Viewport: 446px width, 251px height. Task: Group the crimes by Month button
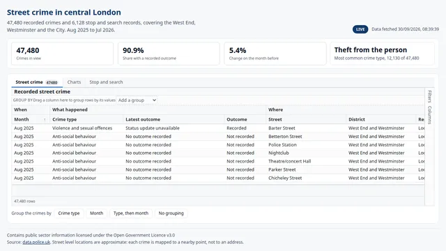(96, 213)
